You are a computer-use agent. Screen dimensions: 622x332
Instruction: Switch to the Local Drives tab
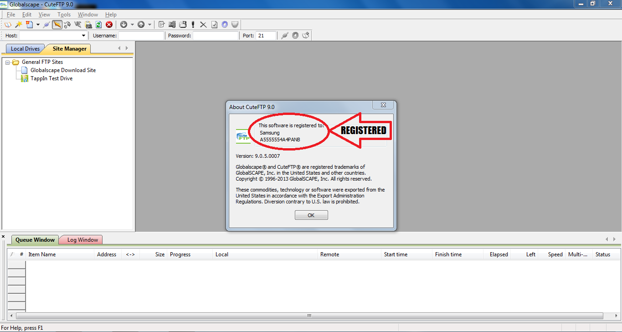(26, 49)
